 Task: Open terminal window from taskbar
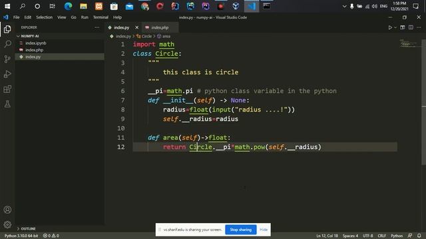pyautogui.click(x=266, y=6)
